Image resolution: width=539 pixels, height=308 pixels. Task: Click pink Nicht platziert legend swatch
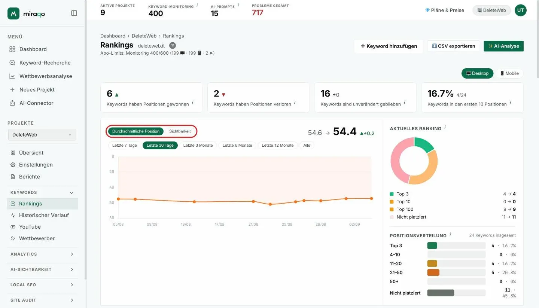392,217
